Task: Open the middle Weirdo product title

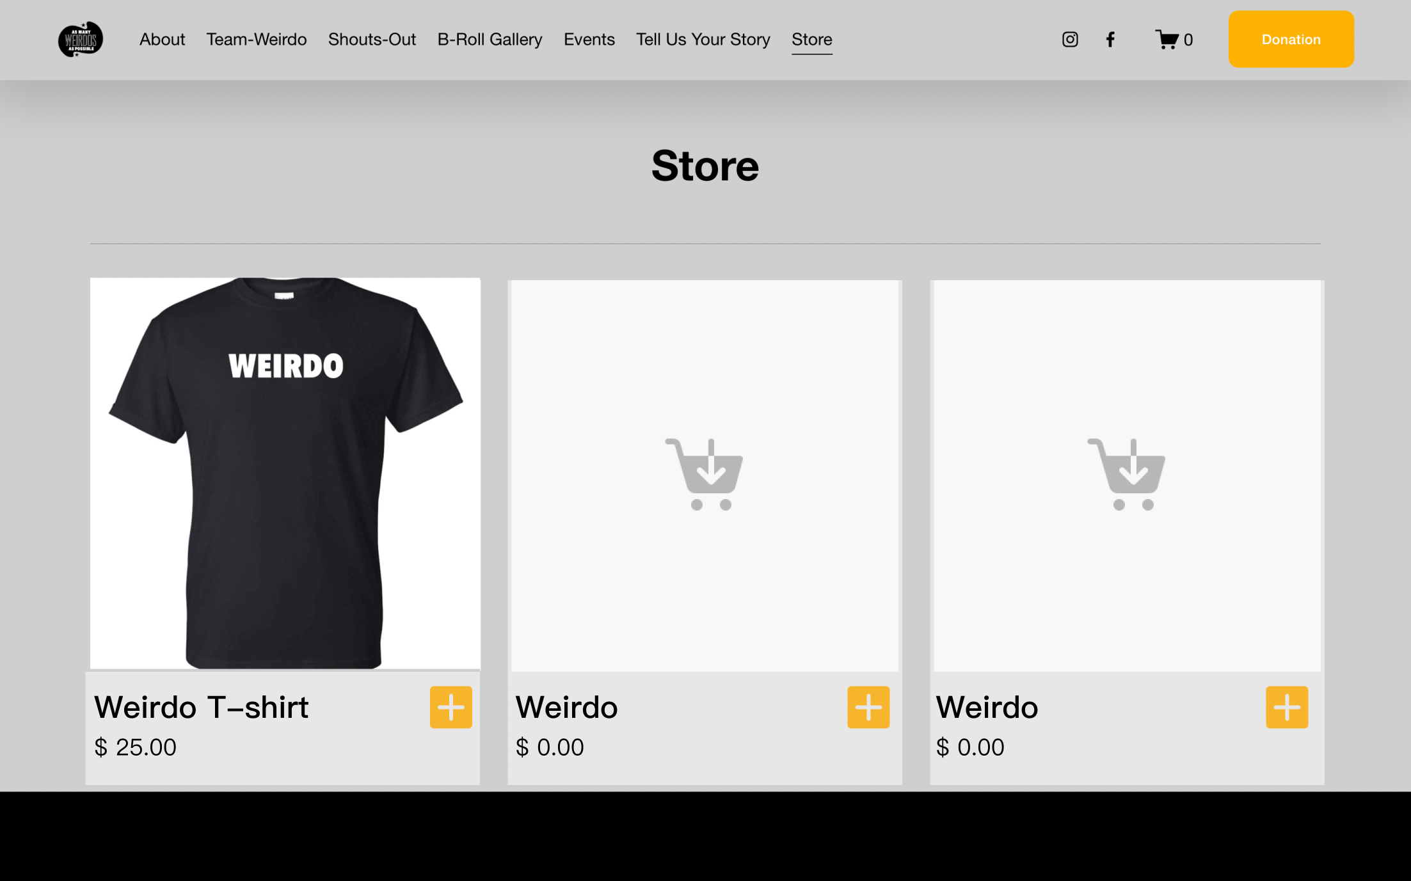Action: point(566,707)
